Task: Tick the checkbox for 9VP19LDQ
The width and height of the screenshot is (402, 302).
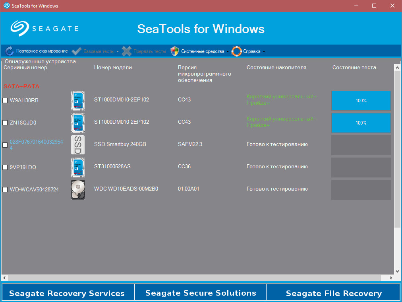Action: tap(5, 167)
